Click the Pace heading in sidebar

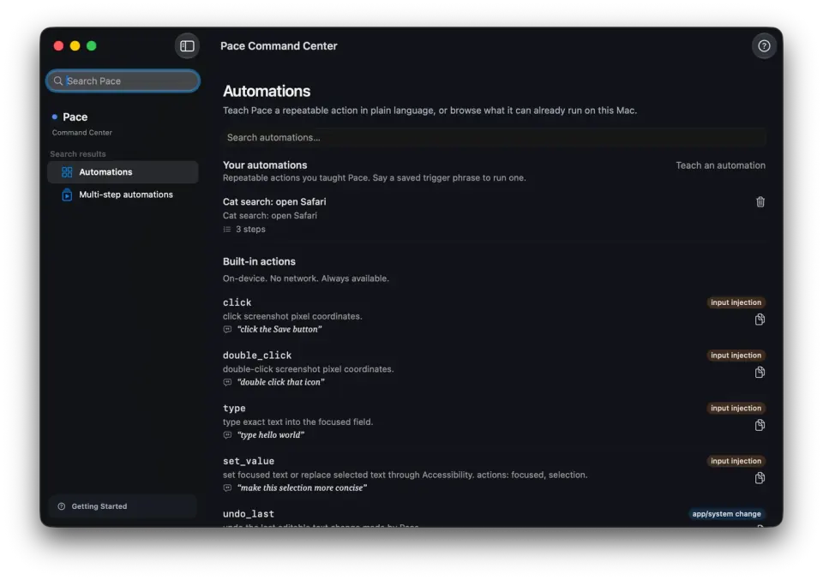pyautogui.click(x=75, y=117)
